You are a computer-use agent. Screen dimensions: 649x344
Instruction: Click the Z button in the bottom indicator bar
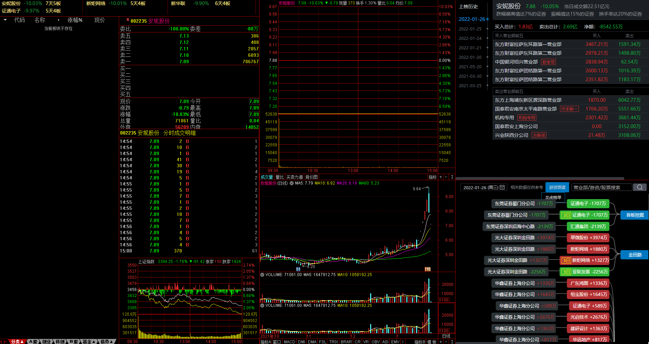pyautogui.click(x=452, y=342)
